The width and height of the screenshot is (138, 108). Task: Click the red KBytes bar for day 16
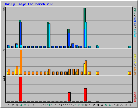pos(69,97)
